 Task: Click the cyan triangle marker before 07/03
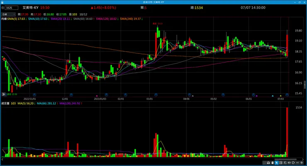tap(273, 96)
